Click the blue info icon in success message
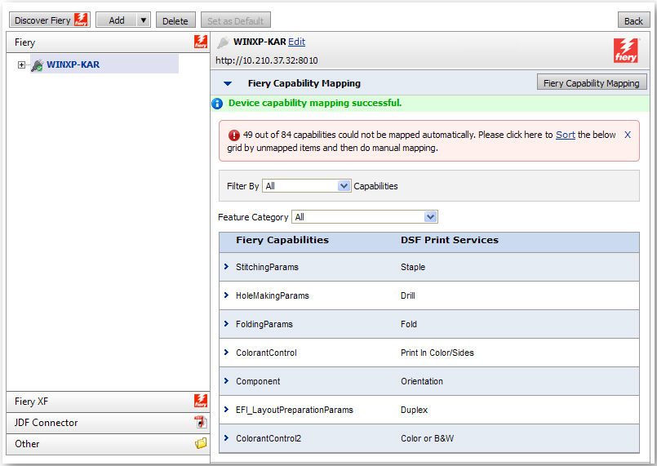This screenshot has height=466, width=657. 217,103
